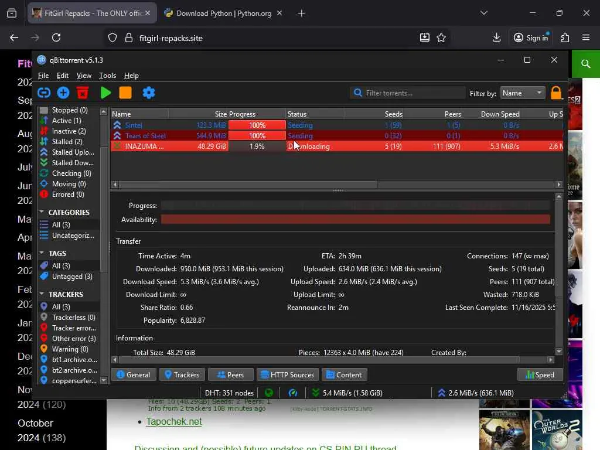600x450 pixels.
Task: Switch to the Trackers tab
Action: point(182,374)
